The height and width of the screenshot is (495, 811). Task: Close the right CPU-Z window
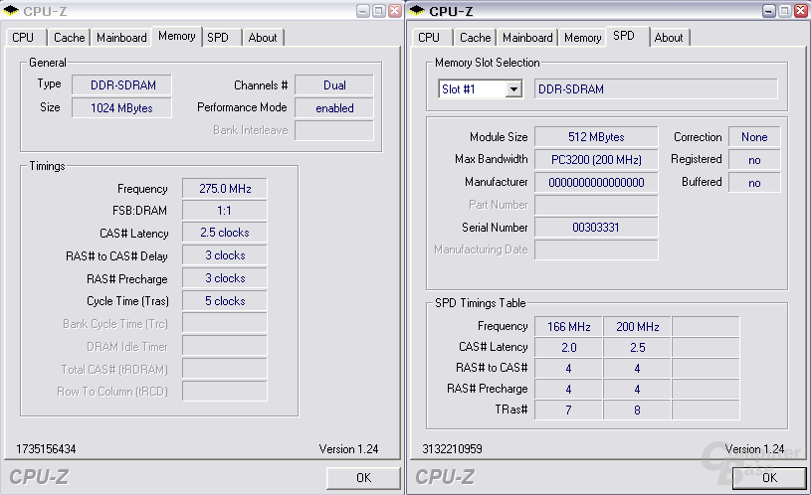[x=801, y=11]
